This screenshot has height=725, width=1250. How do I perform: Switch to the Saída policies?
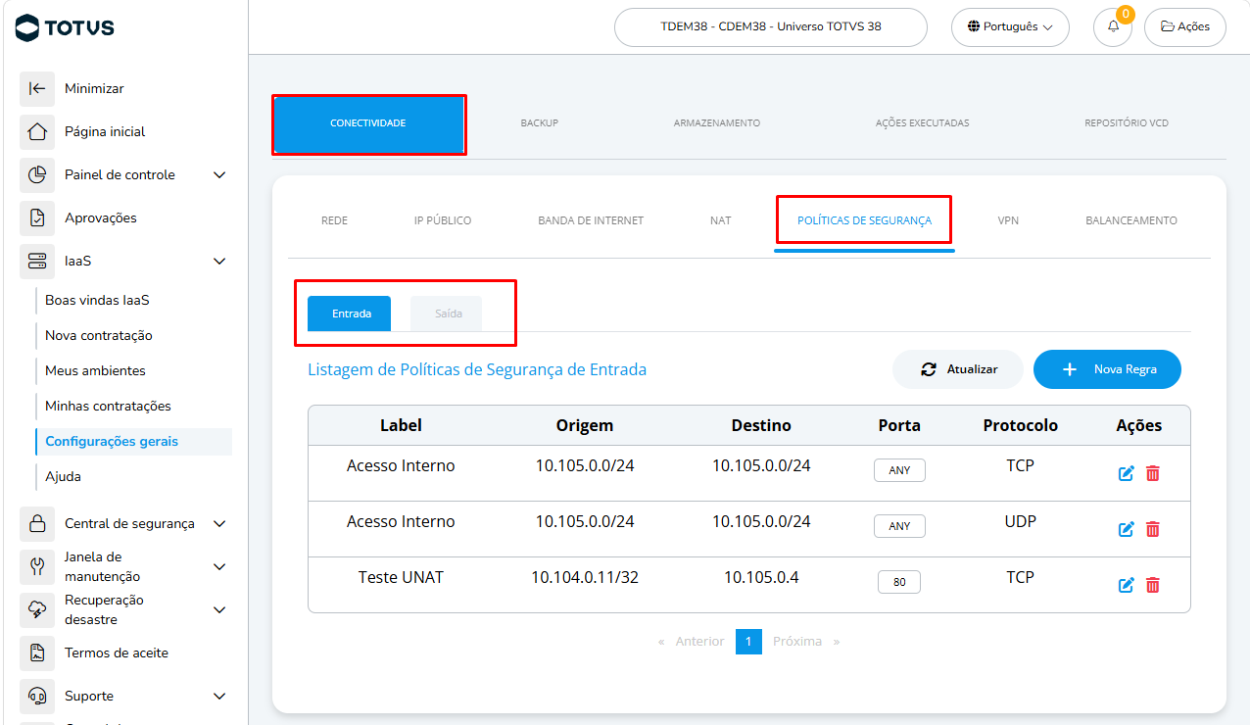click(447, 314)
